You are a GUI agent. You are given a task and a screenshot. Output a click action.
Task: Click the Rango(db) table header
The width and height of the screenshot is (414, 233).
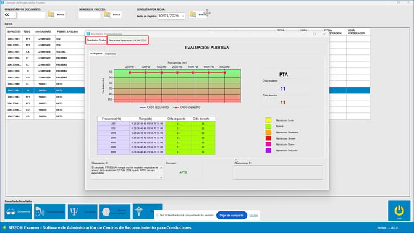[x=147, y=119]
